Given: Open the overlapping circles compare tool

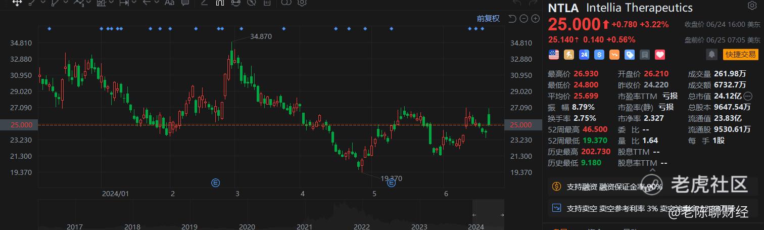Looking at the screenshot, I should tap(287, 3).
